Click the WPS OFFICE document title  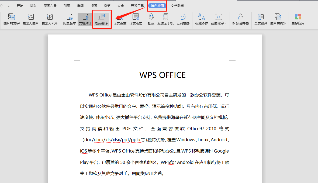(x=163, y=75)
